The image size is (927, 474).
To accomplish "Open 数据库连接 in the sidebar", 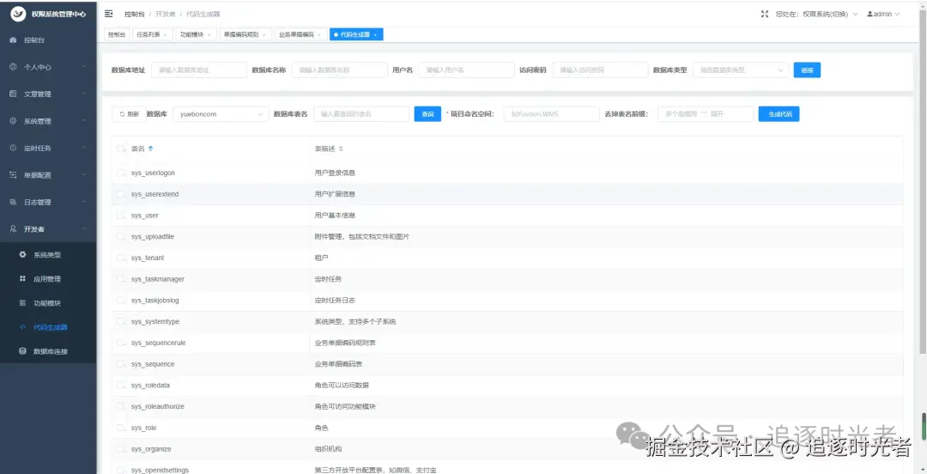I will (x=48, y=351).
